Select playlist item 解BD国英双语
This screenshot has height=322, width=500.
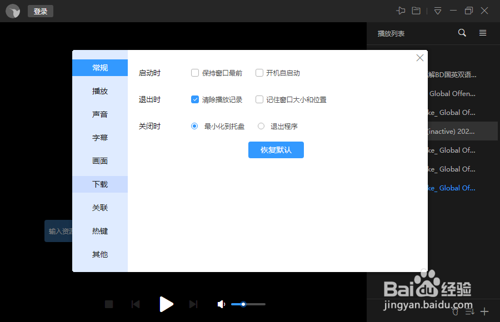click(452, 74)
